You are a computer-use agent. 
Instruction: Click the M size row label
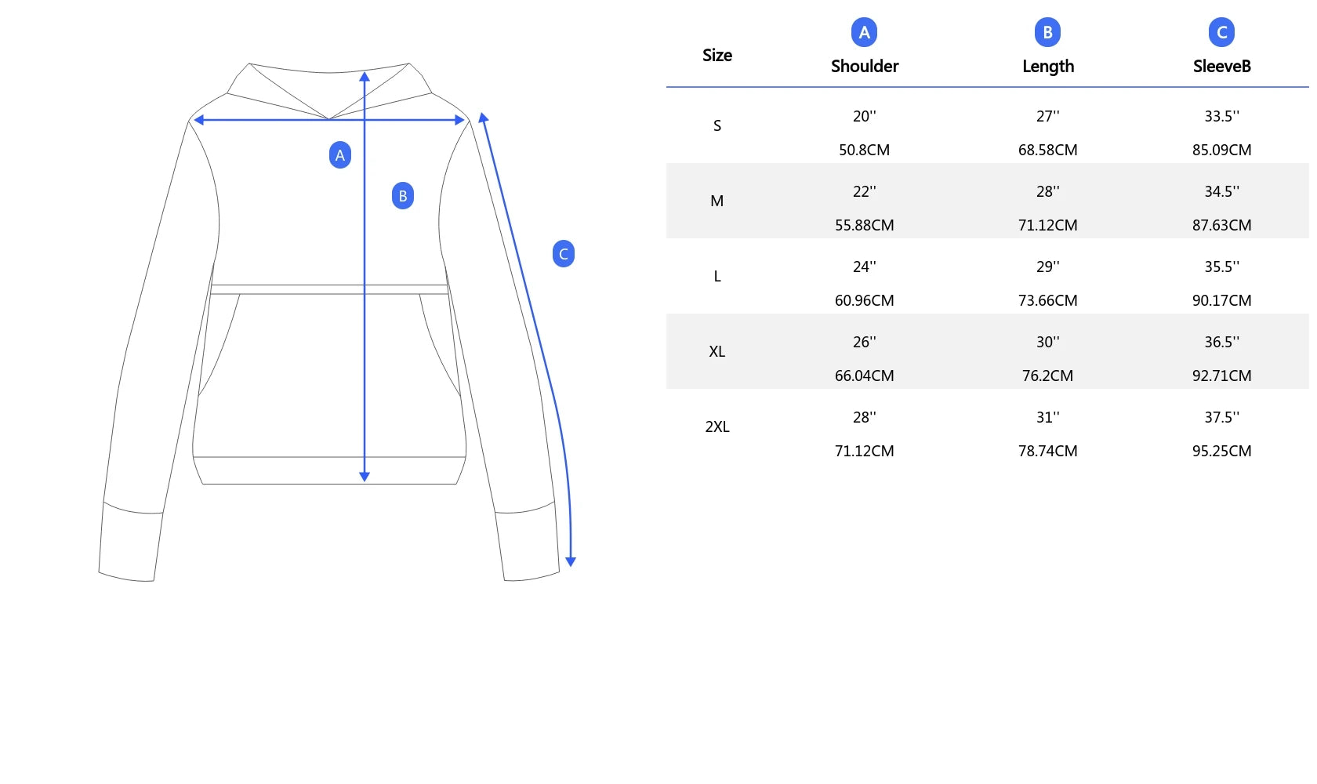click(x=717, y=201)
